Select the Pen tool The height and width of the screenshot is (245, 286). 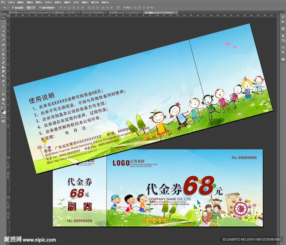3,81
